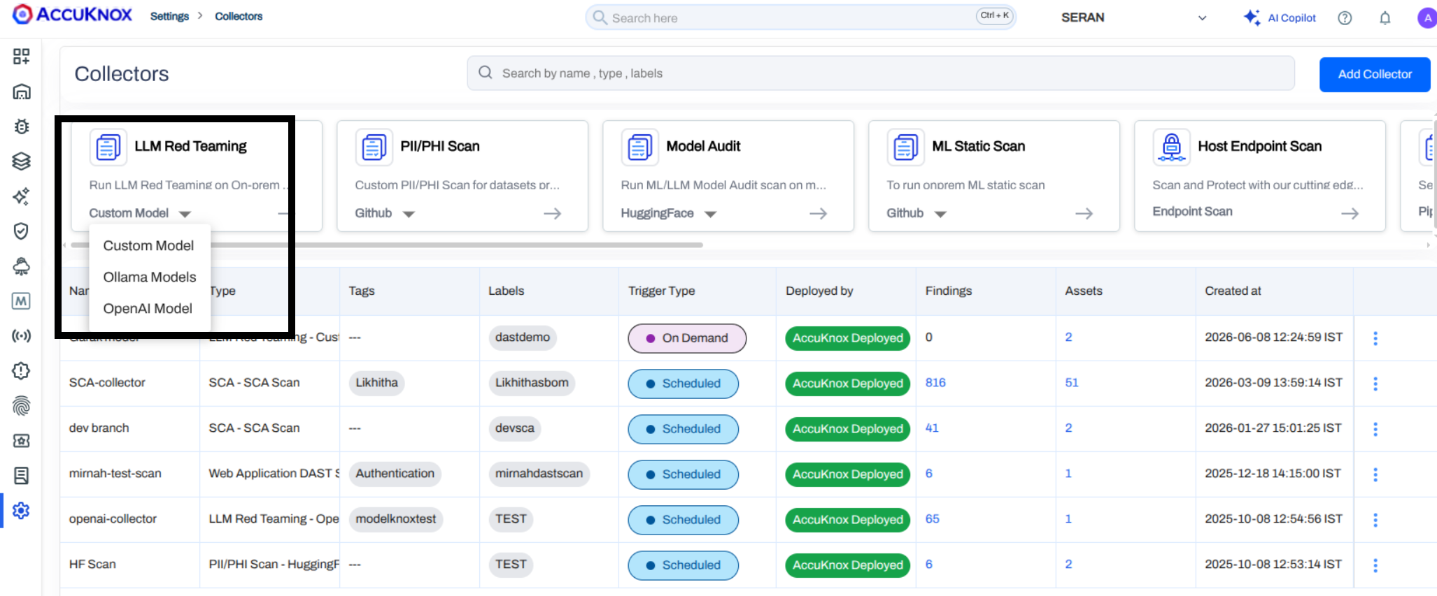Open row actions for SCA-collector
Viewport: 1437px width, 596px height.
pyautogui.click(x=1375, y=384)
